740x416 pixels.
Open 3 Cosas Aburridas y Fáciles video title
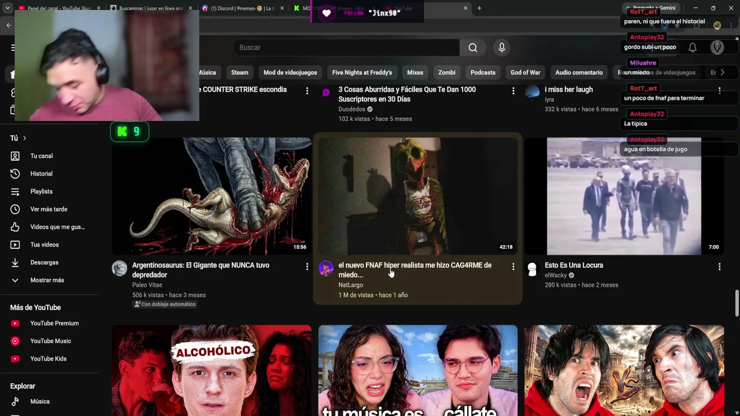[x=407, y=94]
